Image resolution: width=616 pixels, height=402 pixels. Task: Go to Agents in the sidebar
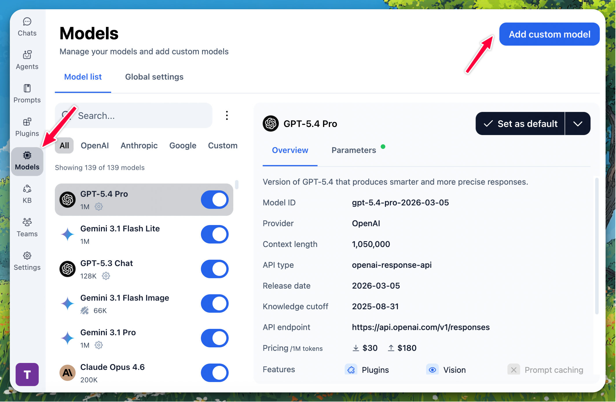pos(27,60)
